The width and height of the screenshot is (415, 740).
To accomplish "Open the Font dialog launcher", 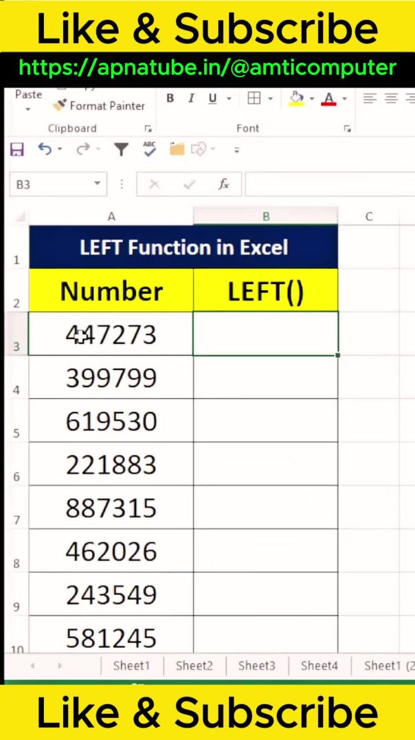I will pos(348,129).
